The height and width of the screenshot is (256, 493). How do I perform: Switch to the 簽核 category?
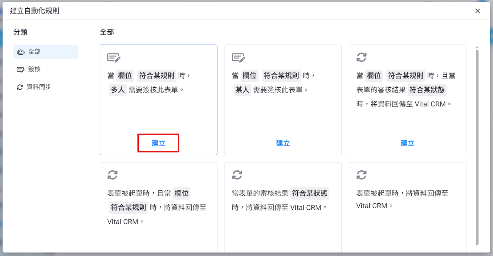click(x=34, y=69)
